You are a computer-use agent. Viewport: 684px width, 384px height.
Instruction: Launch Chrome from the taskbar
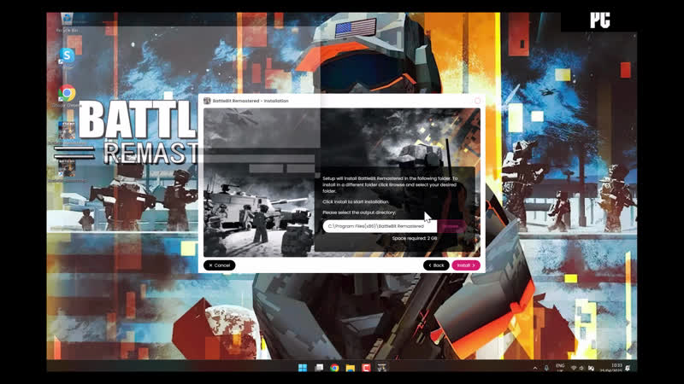(334, 368)
